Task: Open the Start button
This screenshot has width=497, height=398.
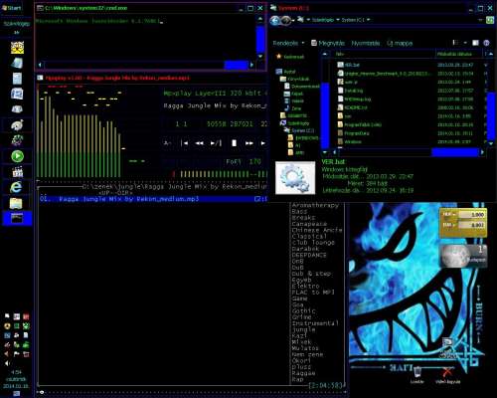Action: (12, 8)
